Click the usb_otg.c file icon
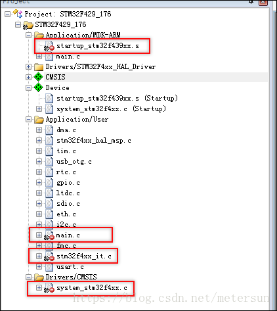This screenshot has width=277, height=311. coord(49,161)
